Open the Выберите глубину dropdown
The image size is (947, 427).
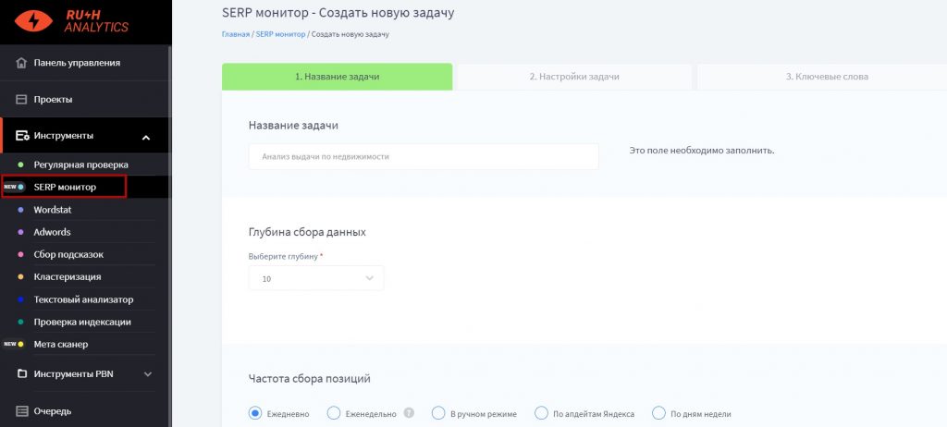point(315,278)
